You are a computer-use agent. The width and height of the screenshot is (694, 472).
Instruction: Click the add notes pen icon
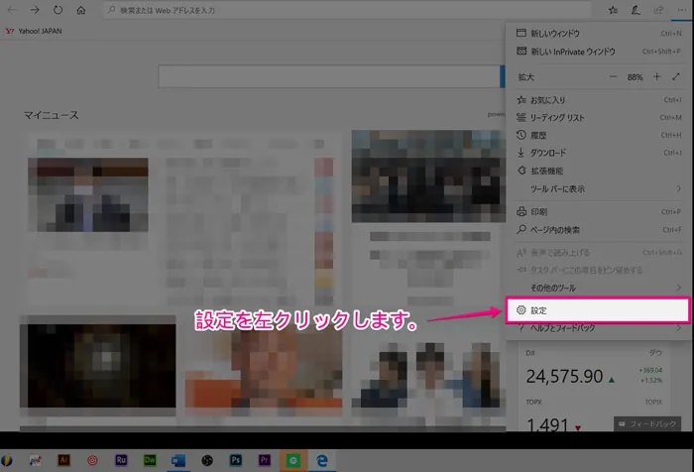click(x=636, y=10)
